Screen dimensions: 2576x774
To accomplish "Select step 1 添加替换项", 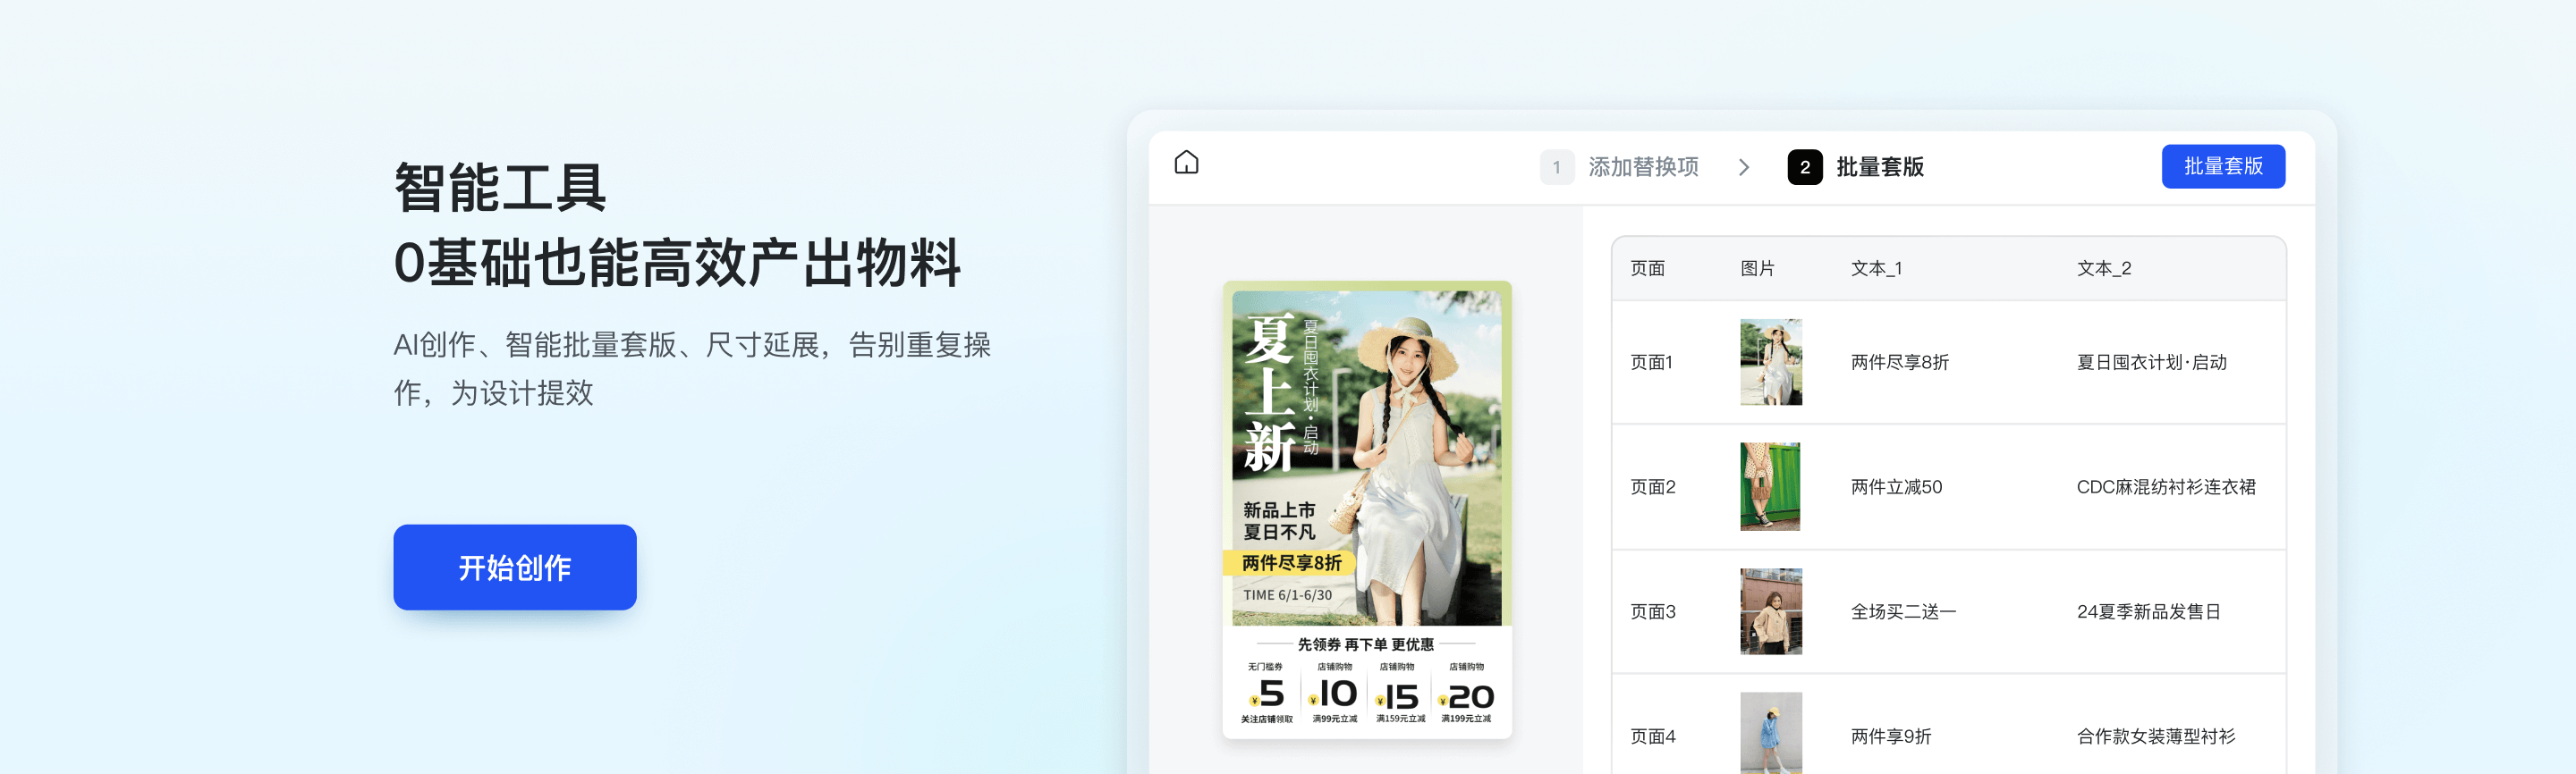I will 1619,167.
